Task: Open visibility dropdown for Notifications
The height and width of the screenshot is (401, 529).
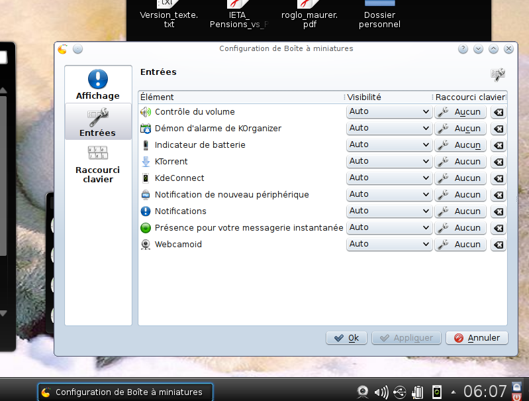Action: pos(389,211)
